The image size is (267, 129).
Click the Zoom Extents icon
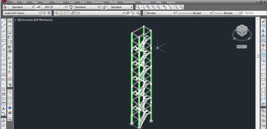[181, 7]
